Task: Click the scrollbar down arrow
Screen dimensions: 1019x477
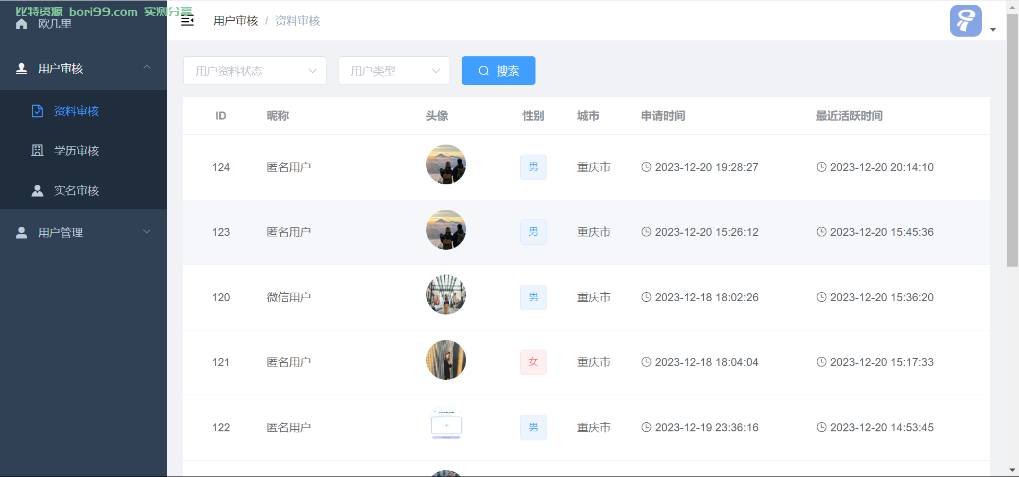Action: coord(1012,470)
